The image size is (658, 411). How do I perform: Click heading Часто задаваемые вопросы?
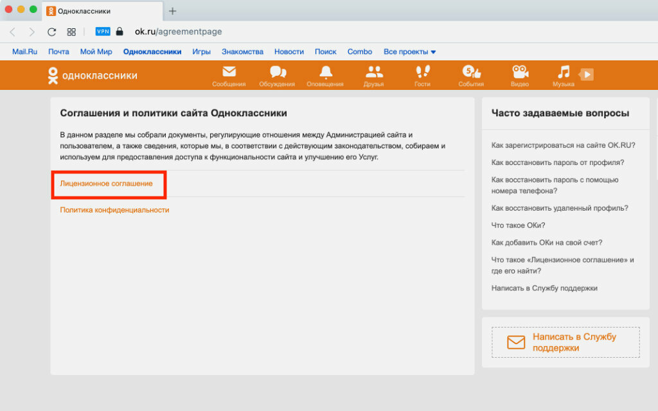[x=560, y=113]
